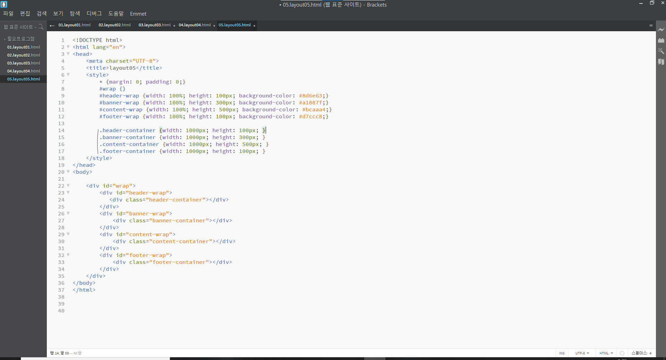Viewport: 666px width, 360px height.
Task: Collapse the footer-wrap div fold on line 32
Action: (x=68, y=255)
